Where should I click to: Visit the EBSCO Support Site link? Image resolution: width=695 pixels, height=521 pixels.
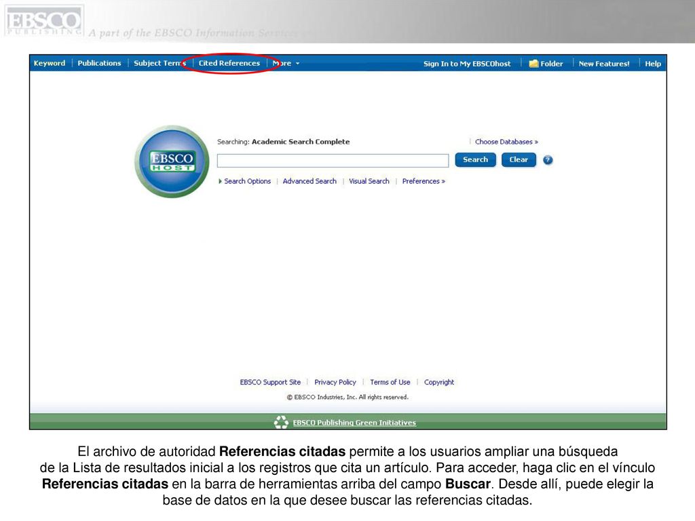click(270, 382)
